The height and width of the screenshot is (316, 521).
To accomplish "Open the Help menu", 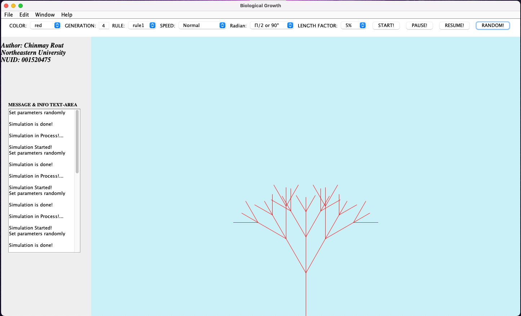I will coord(66,15).
